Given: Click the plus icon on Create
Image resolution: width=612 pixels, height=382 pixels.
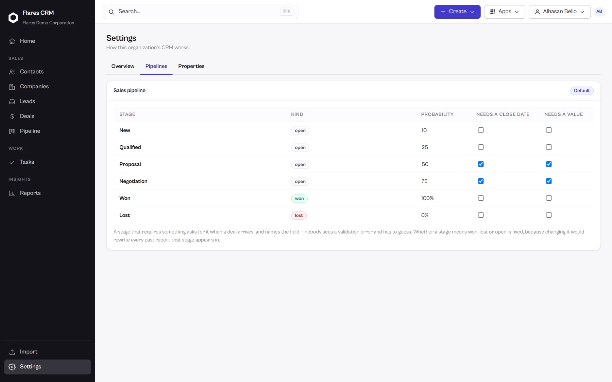Looking at the screenshot, I should (443, 12).
